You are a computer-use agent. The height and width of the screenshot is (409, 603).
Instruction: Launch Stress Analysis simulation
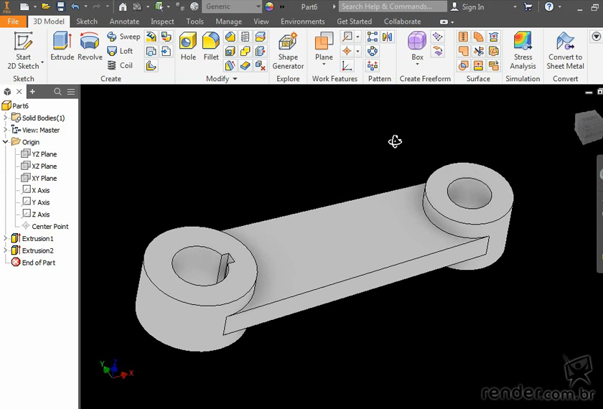point(523,50)
